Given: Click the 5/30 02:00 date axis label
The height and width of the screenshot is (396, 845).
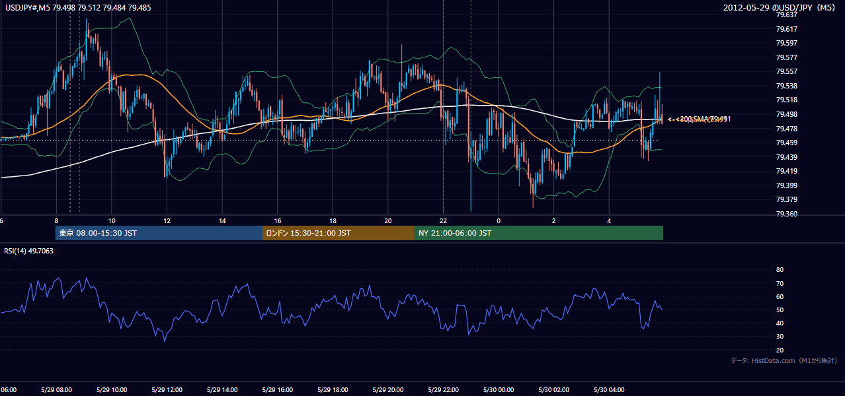Looking at the screenshot, I should tap(553, 390).
